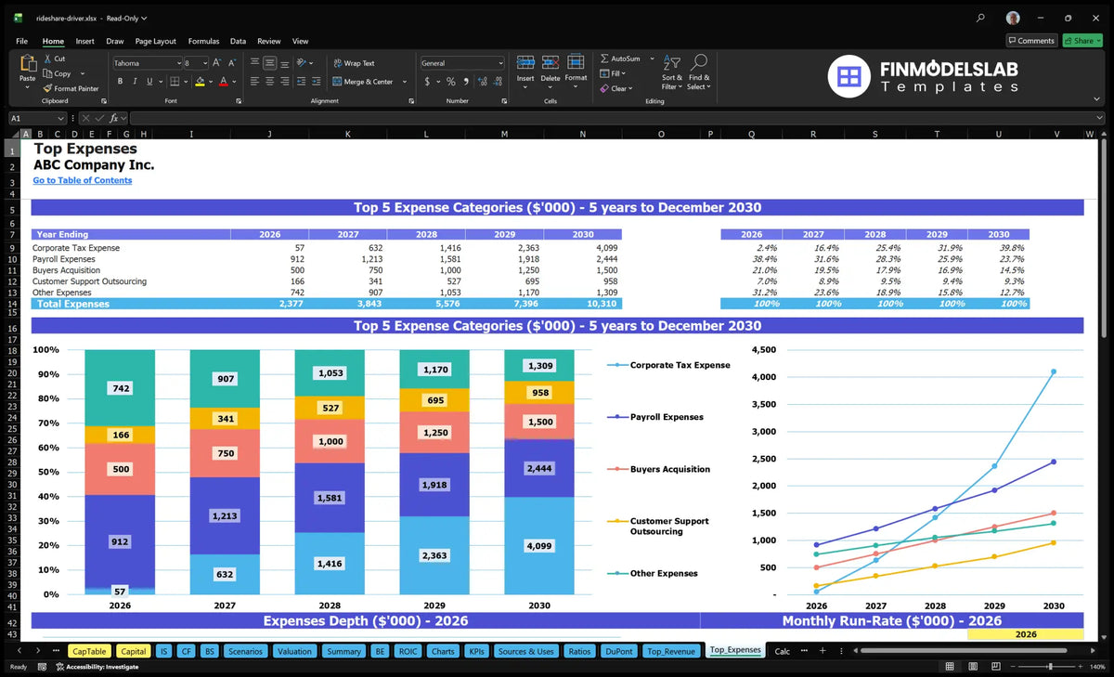The height and width of the screenshot is (677, 1114).
Task: Open the font size dropdown
Action: click(204, 63)
